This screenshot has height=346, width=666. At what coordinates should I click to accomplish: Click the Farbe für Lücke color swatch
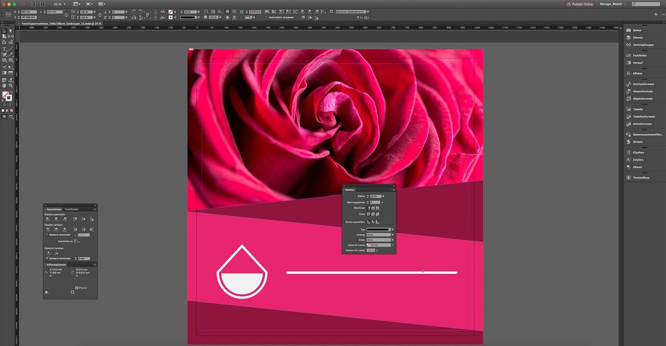point(369,245)
